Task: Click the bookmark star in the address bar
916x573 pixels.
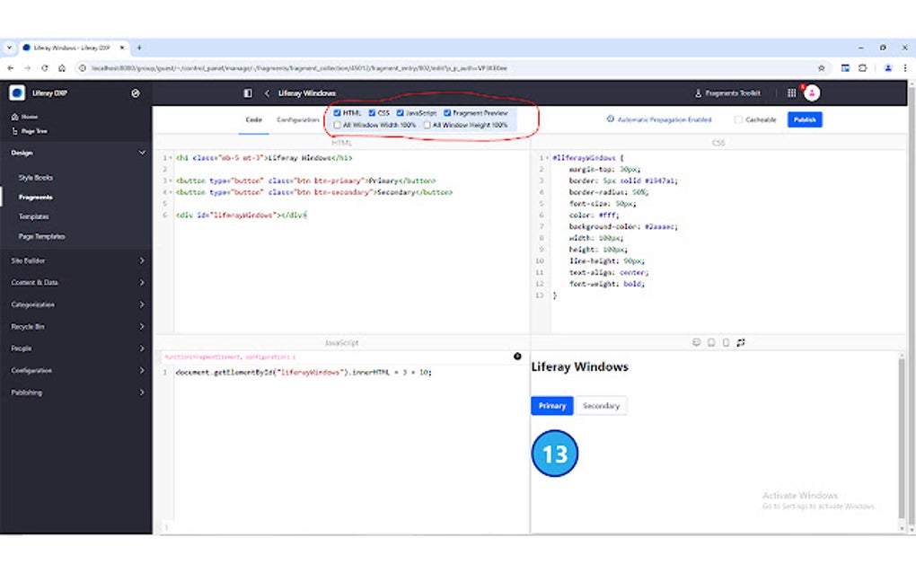Action: [822, 67]
